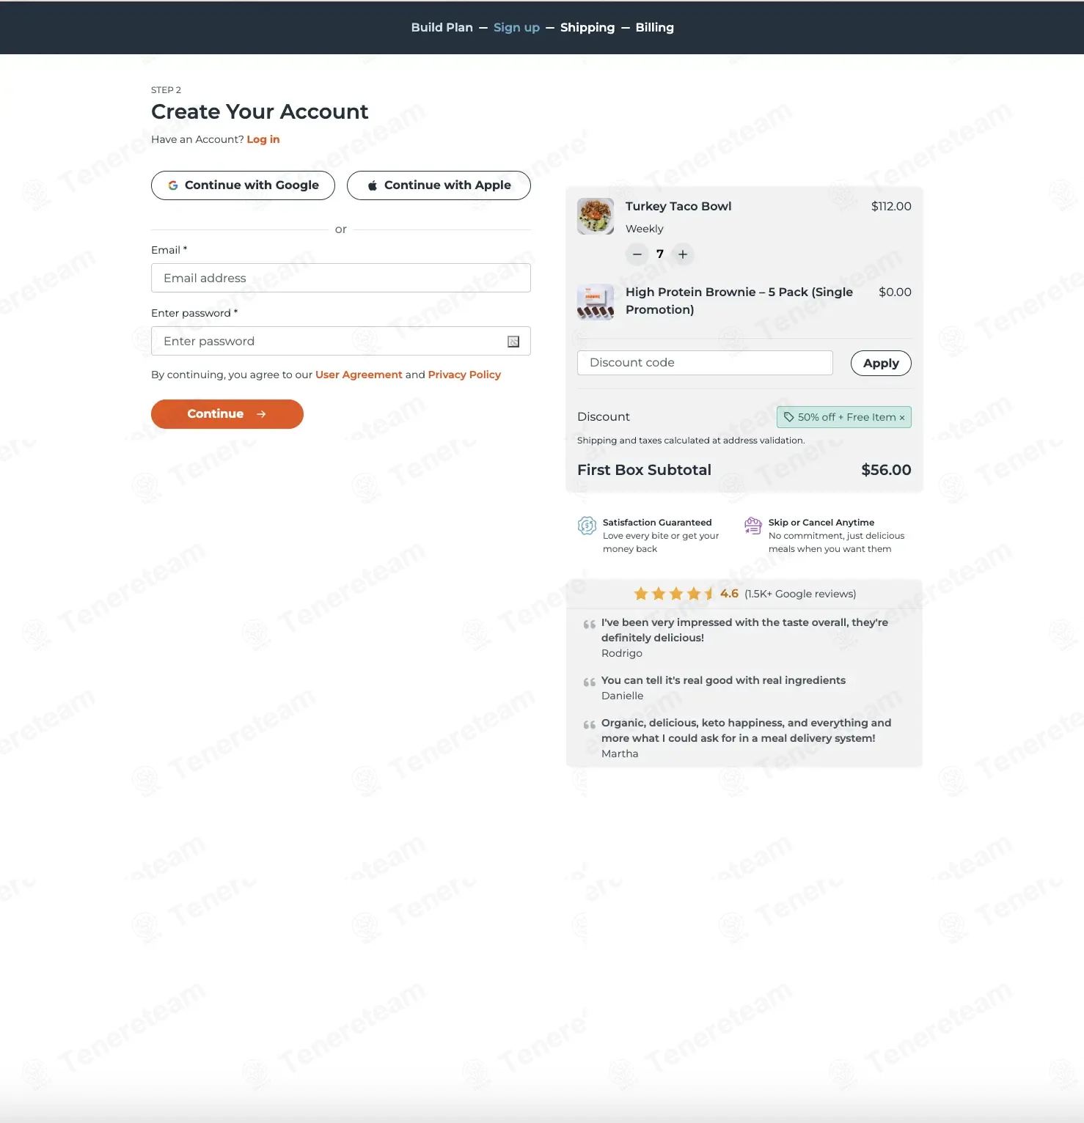The image size is (1084, 1123).
Task: Remove the 50% off + Free Item discount tag
Action: pos(902,418)
